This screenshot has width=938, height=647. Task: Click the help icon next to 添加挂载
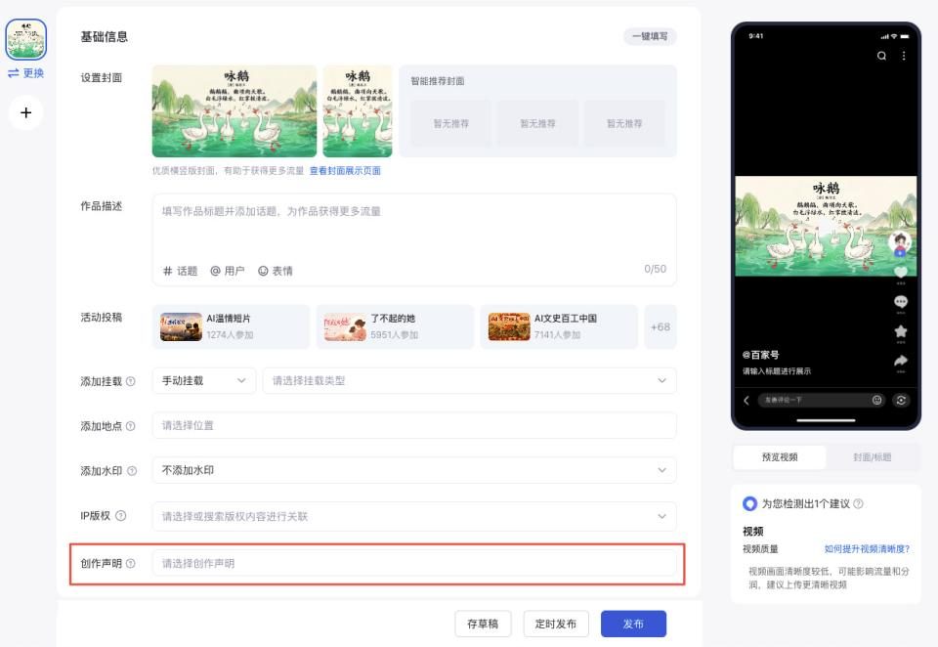coord(130,381)
